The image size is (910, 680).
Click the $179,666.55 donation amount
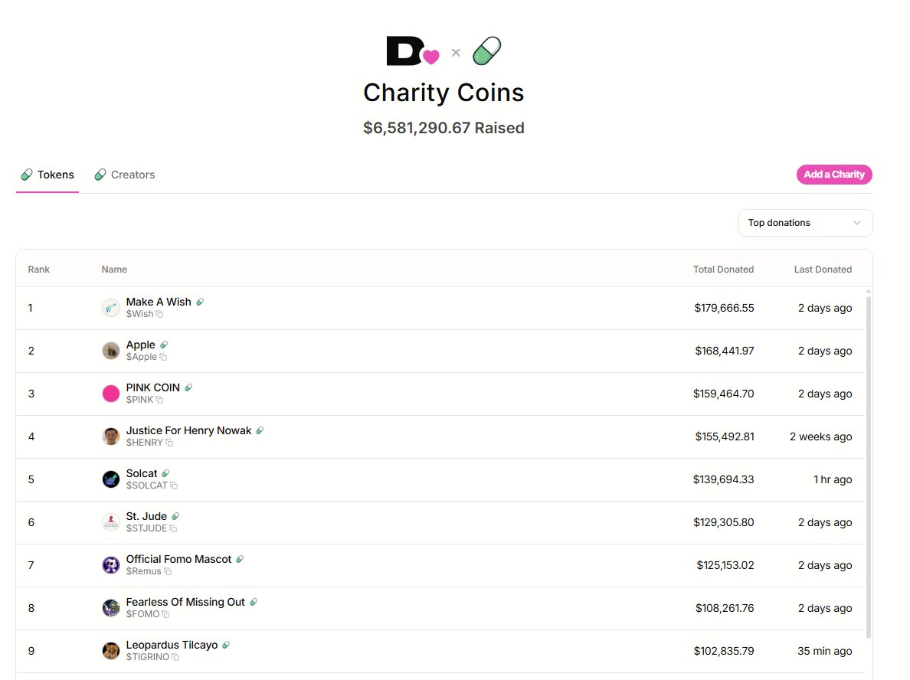pos(725,308)
